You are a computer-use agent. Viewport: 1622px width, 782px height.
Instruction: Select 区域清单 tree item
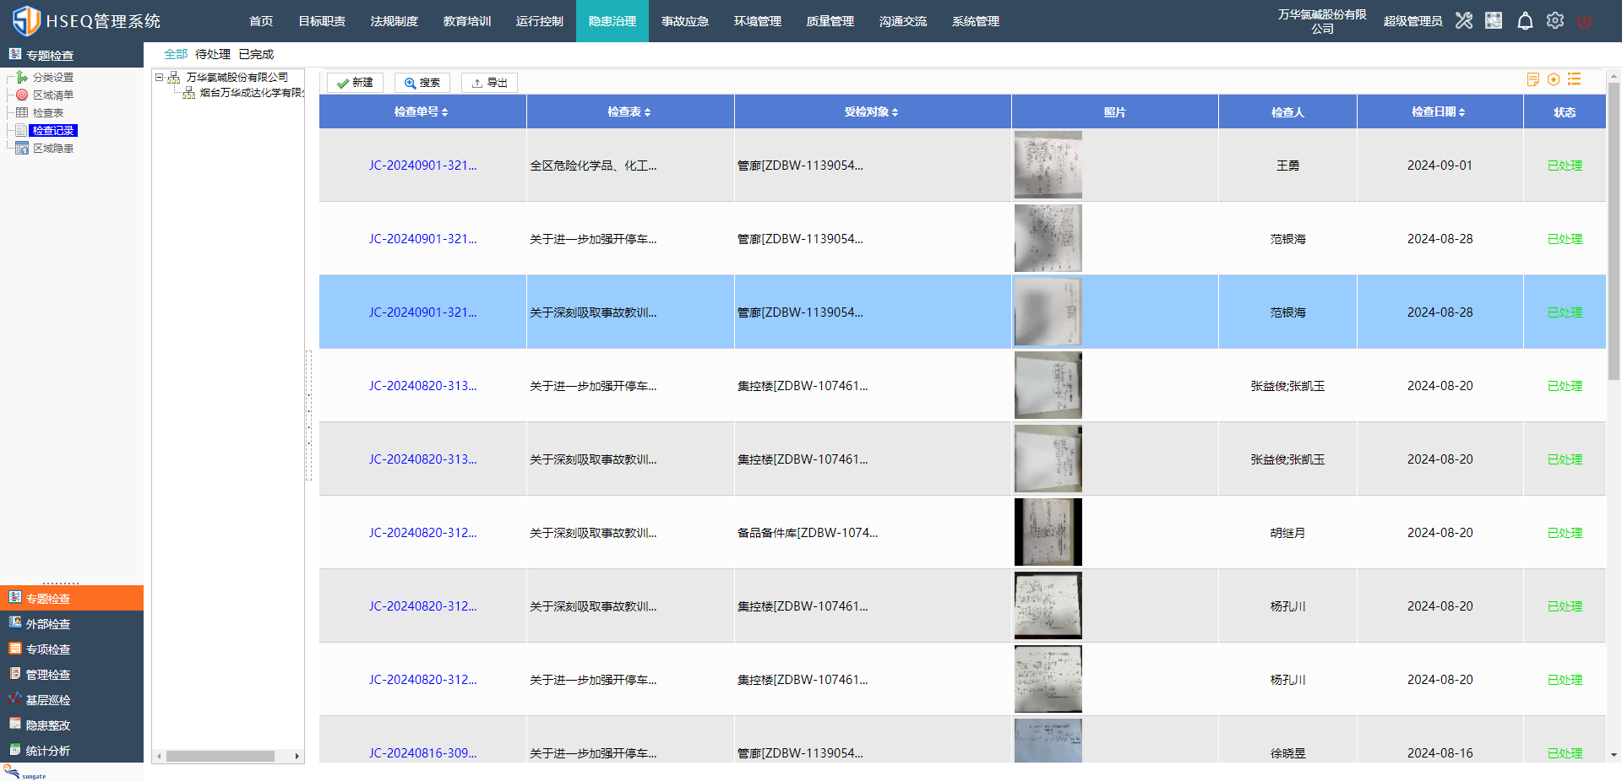(53, 95)
